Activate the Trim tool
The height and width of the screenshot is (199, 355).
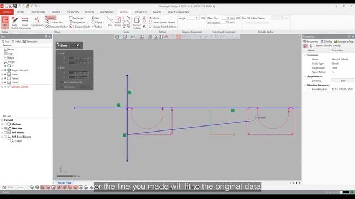pyautogui.click(x=110, y=22)
